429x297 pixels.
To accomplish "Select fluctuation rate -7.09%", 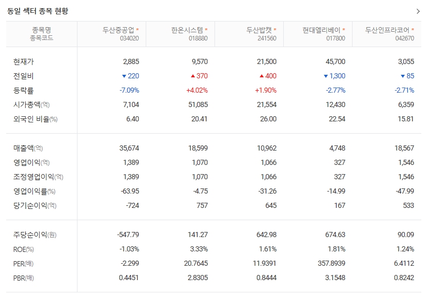I will pos(129,90).
